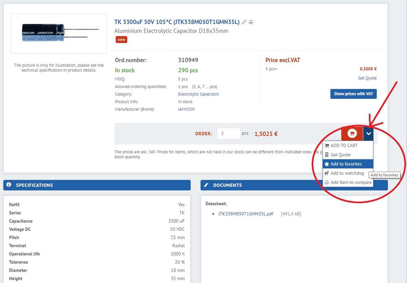Click the pencil edit icon beside the product title
This screenshot has width=407, height=283.
click(x=244, y=22)
